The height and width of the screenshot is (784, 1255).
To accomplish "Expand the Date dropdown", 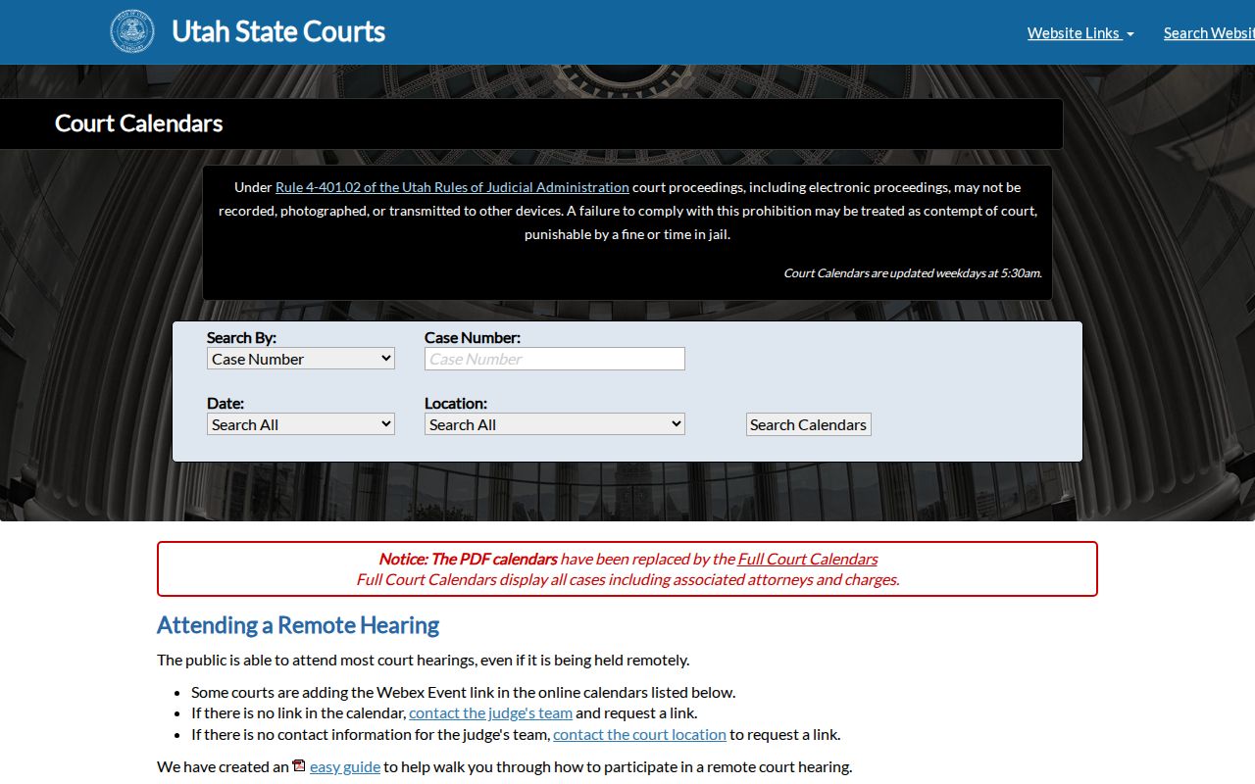I will click(x=301, y=424).
